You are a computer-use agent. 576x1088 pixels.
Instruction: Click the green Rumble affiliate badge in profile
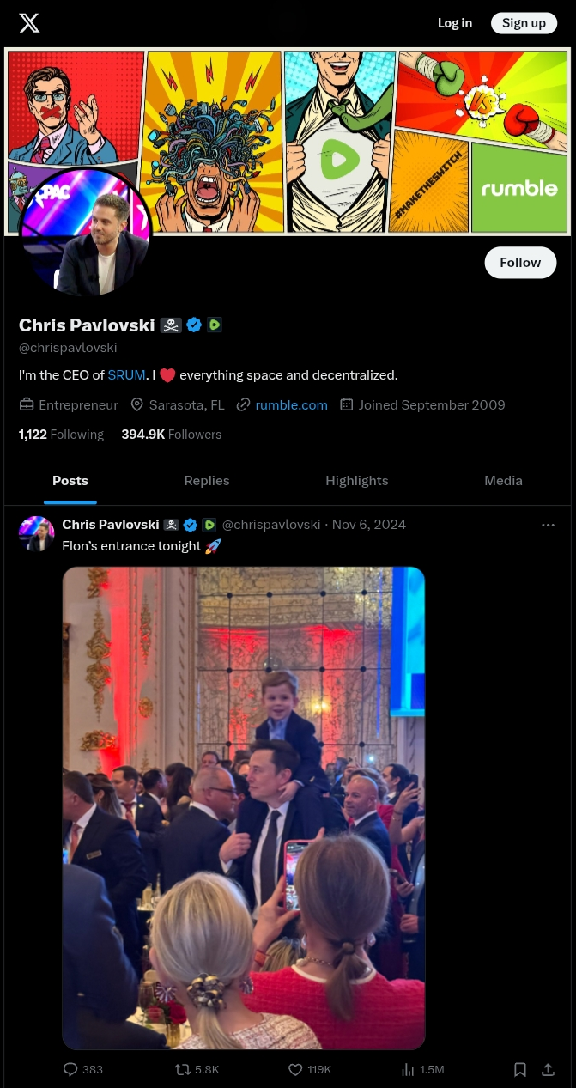[215, 325]
